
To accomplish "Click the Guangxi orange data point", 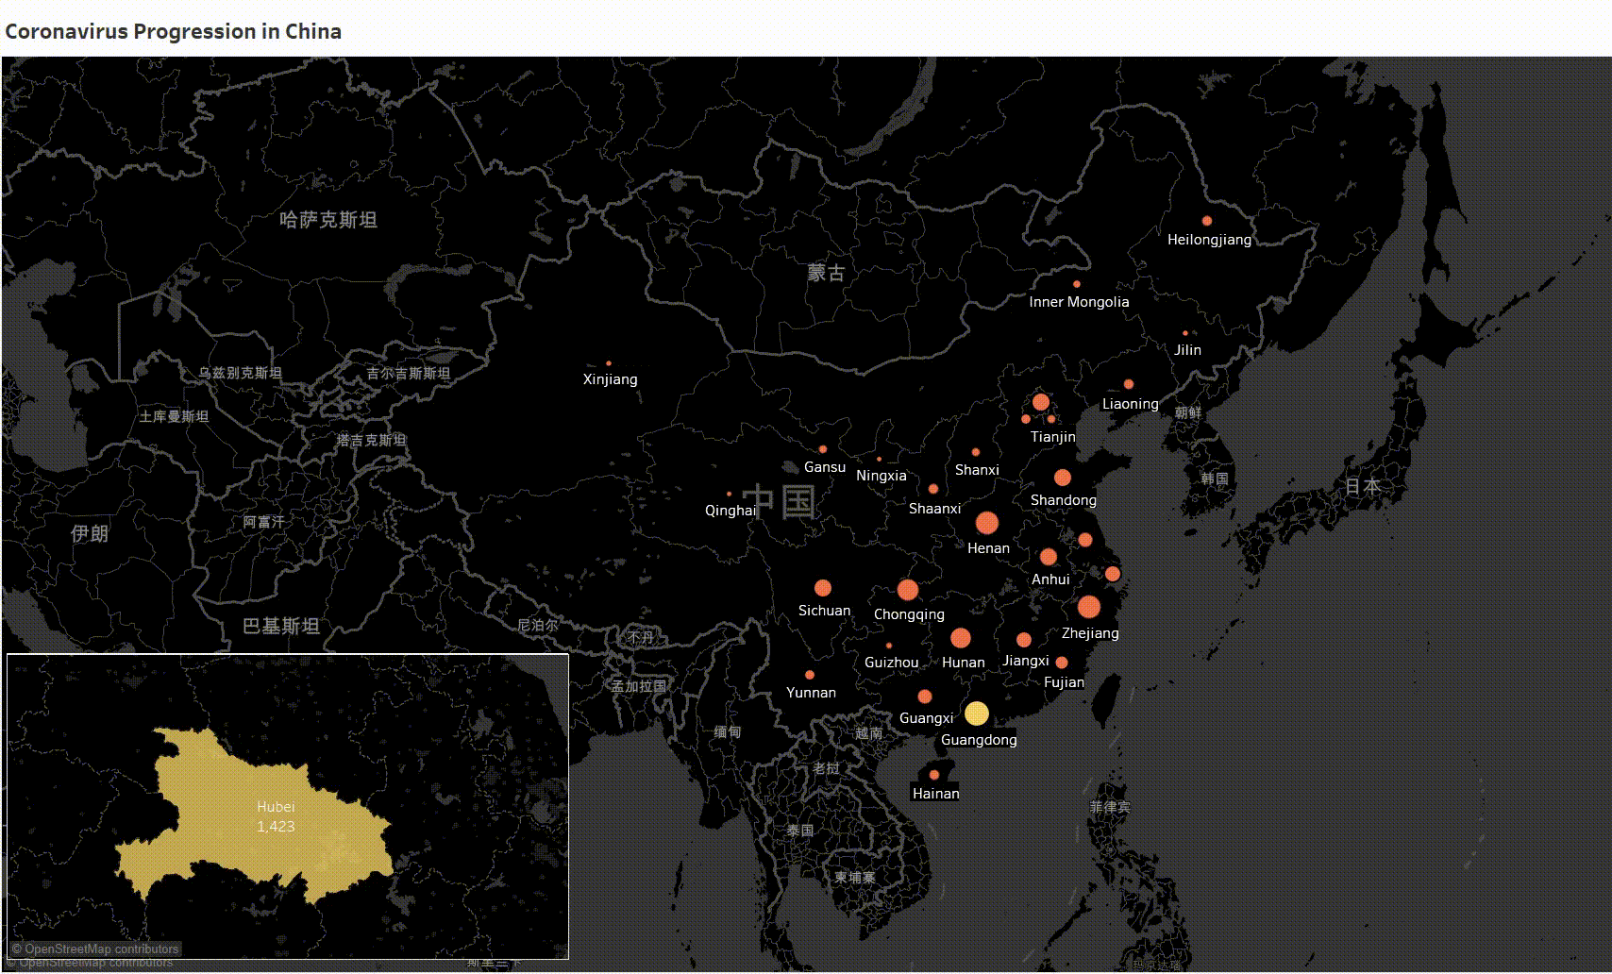I will tap(925, 697).
